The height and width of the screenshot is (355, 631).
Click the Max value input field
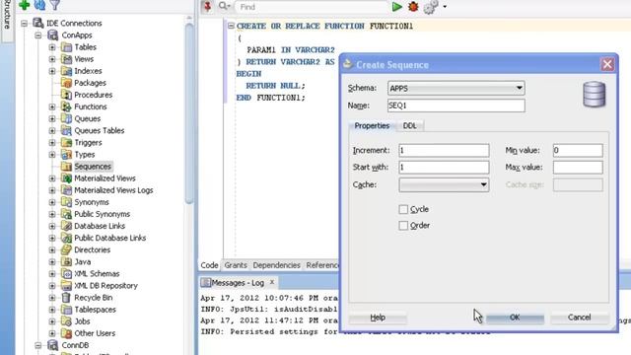coord(578,167)
